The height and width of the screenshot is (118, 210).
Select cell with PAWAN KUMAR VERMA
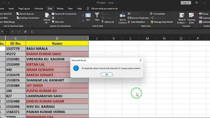[x=57, y=112]
